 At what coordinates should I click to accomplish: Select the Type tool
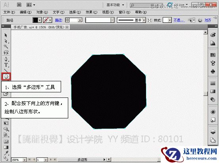(6, 65)
